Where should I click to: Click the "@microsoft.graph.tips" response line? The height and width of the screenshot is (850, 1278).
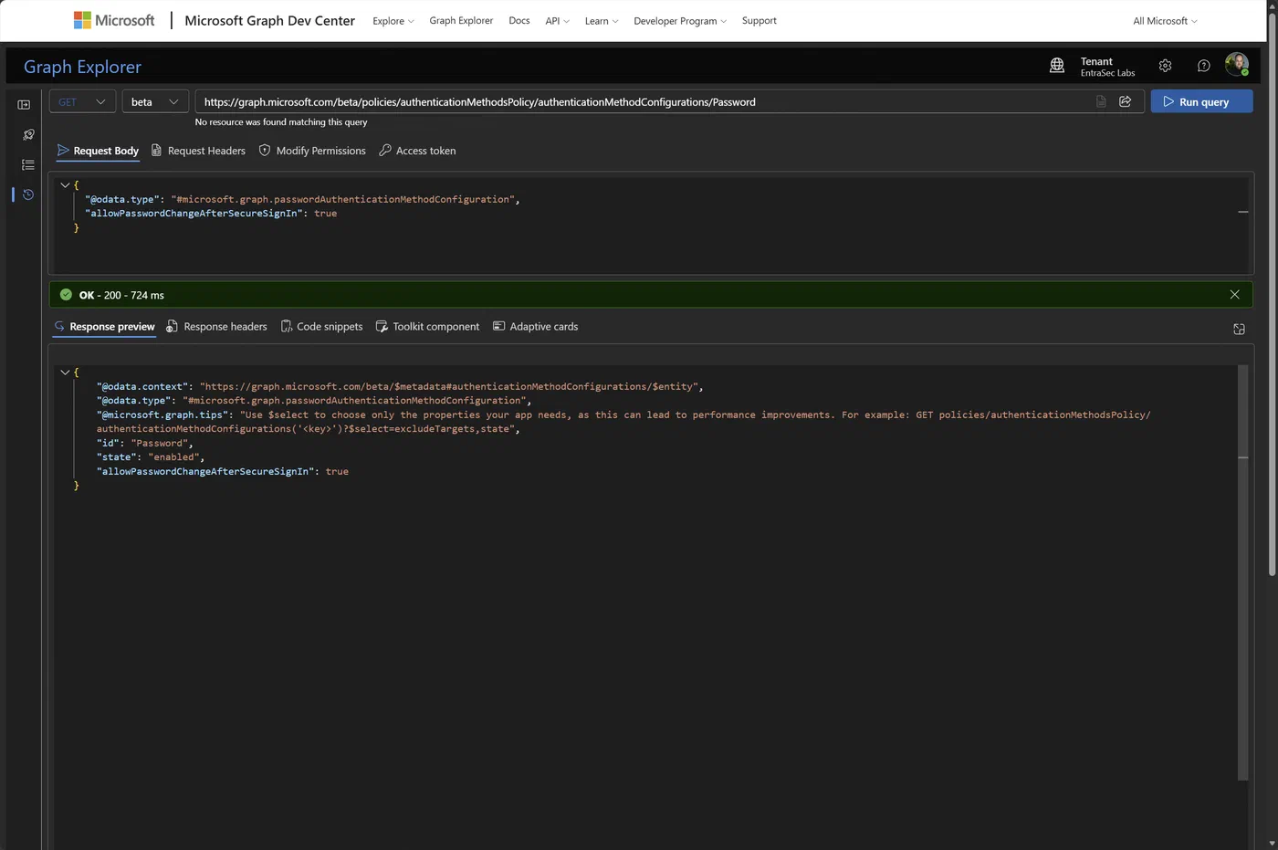[x=623, y=422]
